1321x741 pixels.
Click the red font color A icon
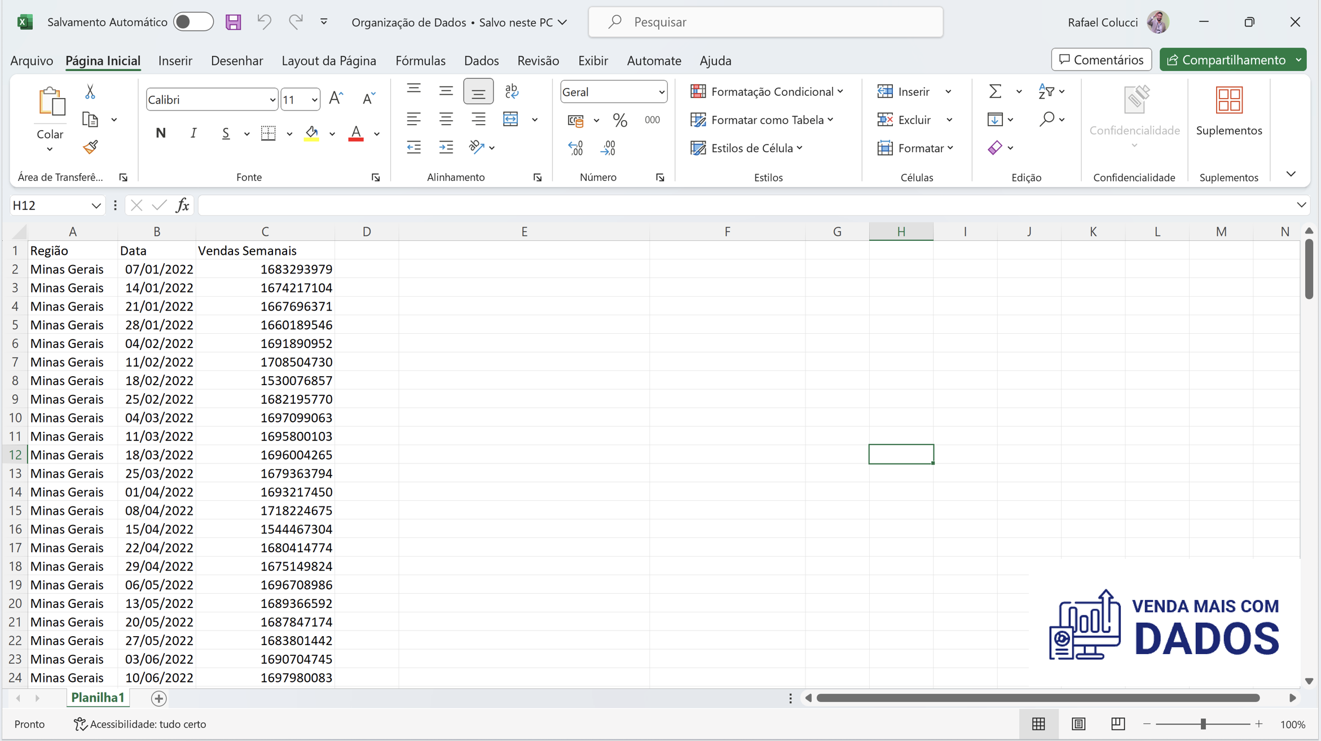point(356,133)
